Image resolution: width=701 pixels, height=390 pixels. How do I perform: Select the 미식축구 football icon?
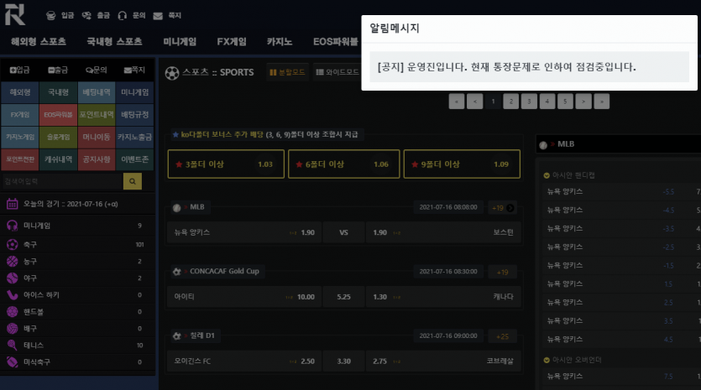12,361
